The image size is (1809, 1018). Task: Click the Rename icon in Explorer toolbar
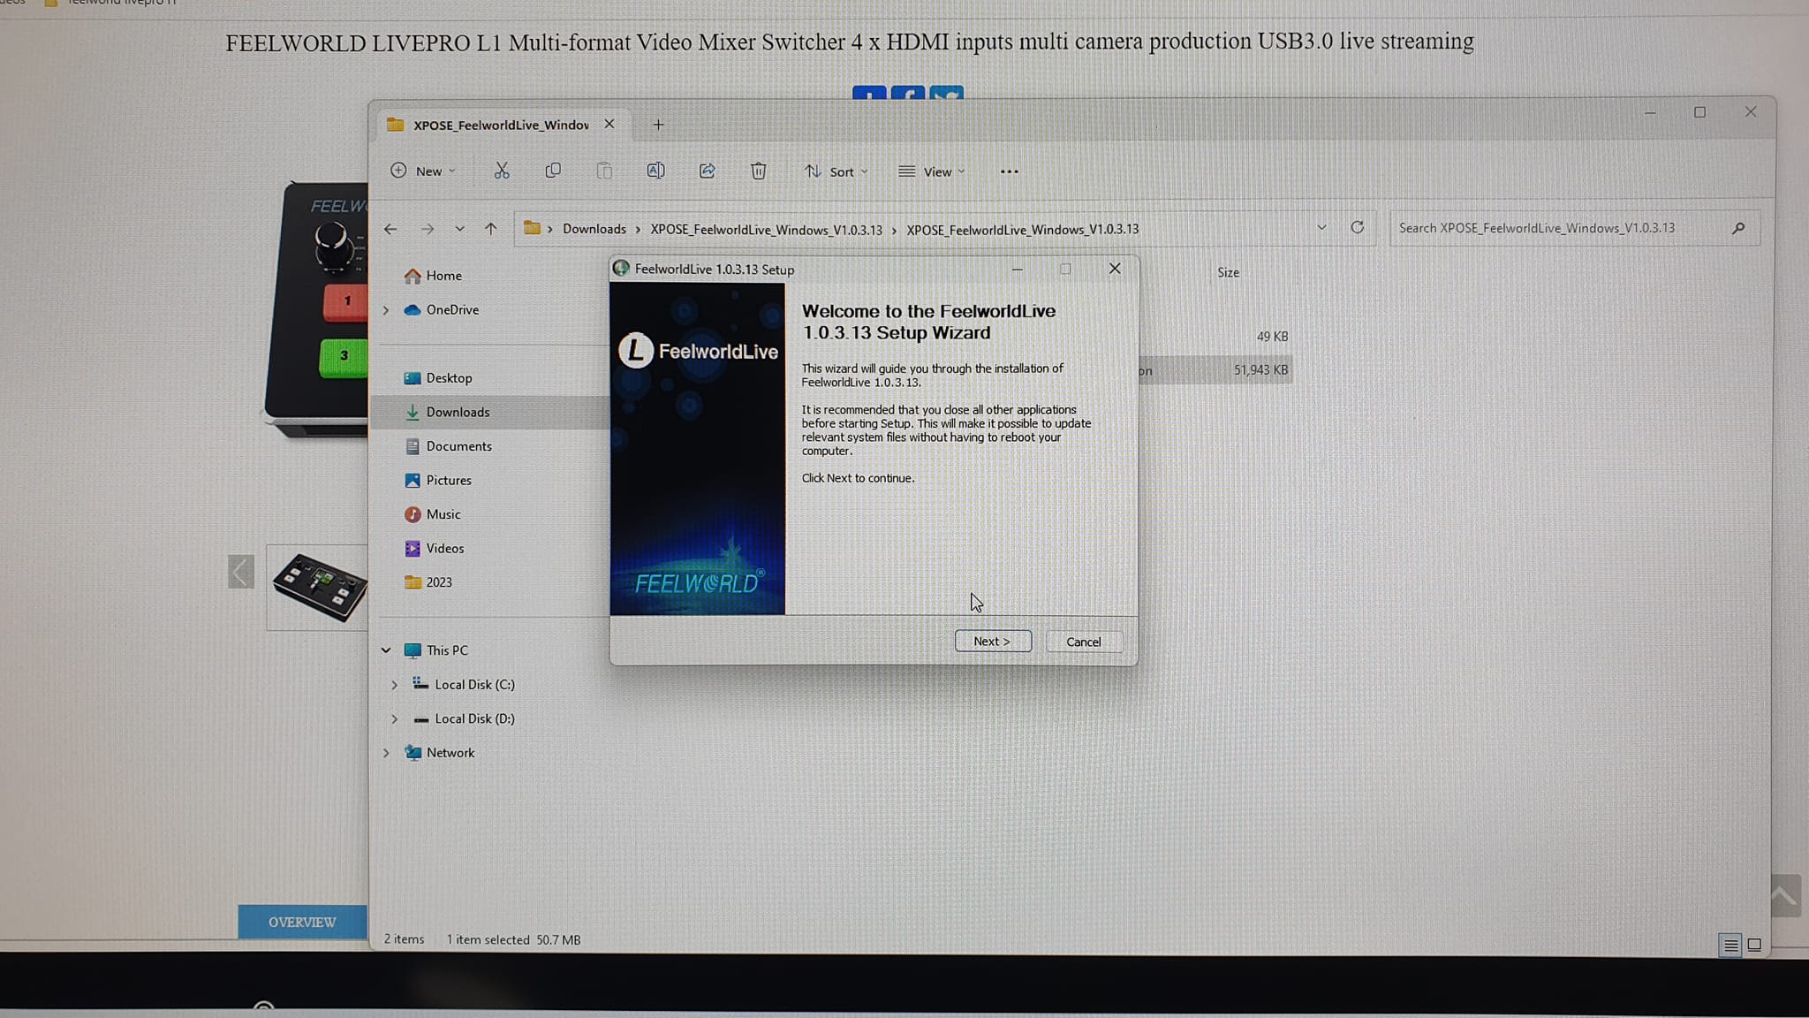tap(655, 171)
